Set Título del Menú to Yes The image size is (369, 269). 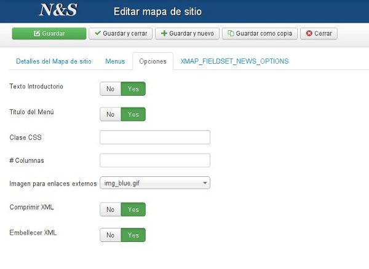point(133,114)
